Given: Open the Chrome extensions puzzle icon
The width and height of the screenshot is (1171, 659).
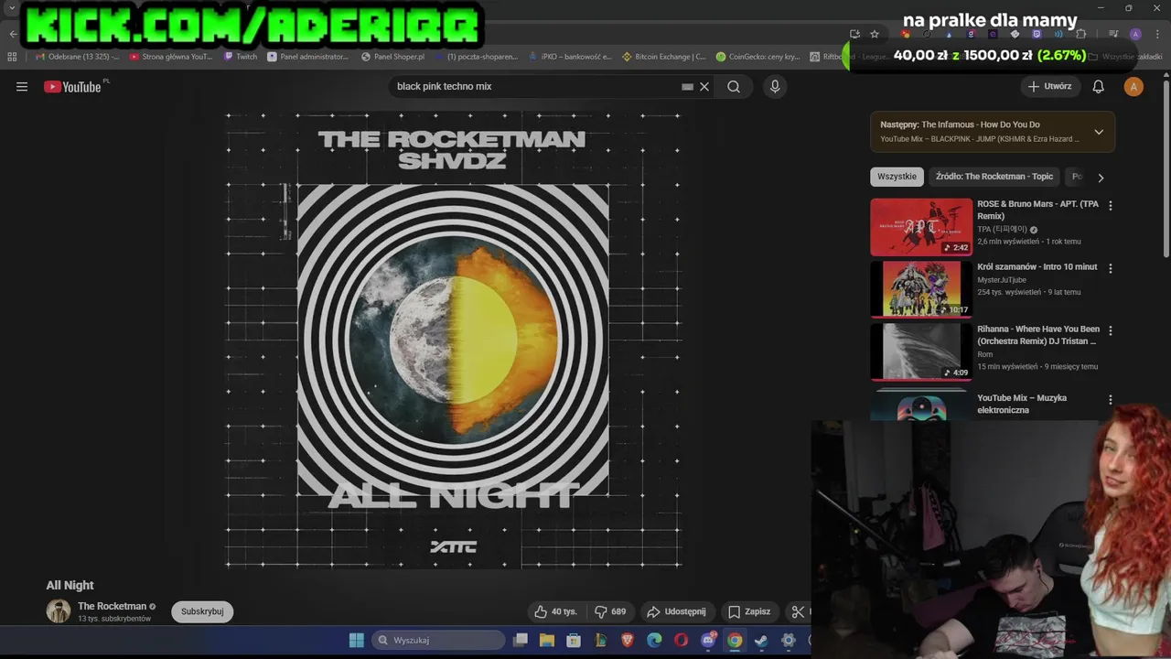Looking at the screenshot, I should 1080,34.
